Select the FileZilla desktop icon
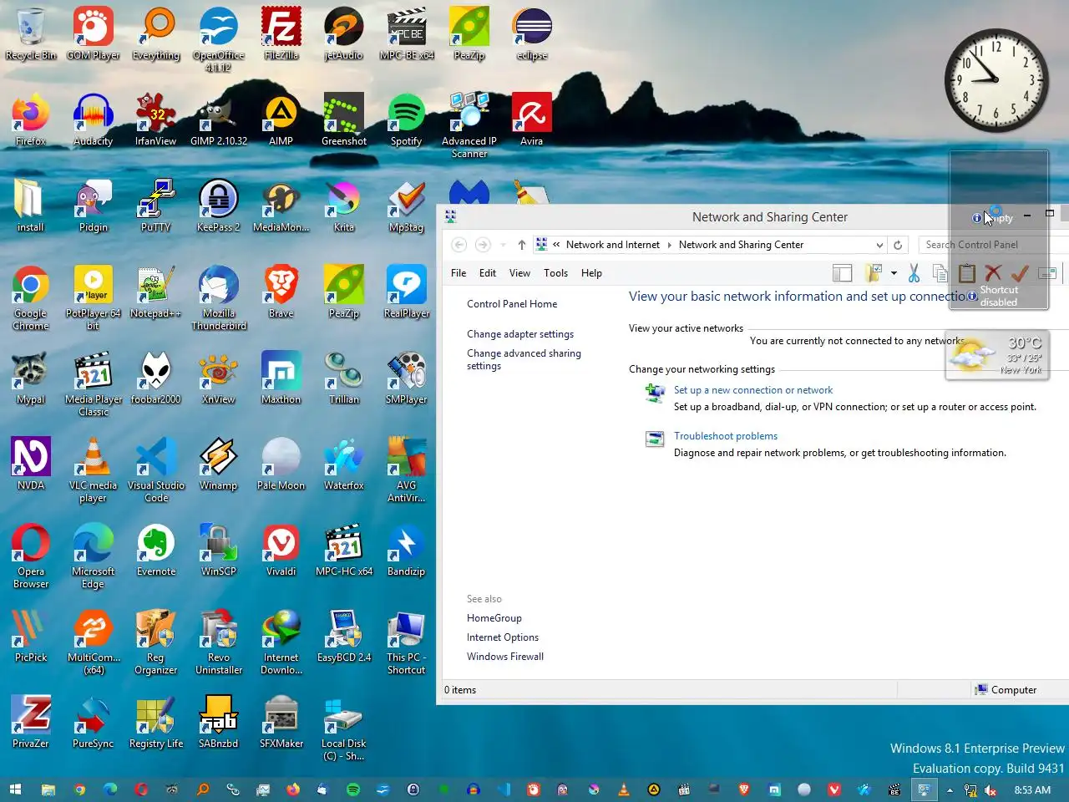1069x802 pixels. tap(281, 33)
